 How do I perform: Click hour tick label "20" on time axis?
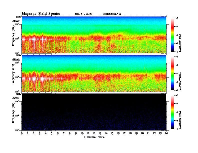142,133
